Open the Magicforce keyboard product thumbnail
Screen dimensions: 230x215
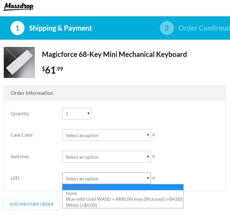19,62
